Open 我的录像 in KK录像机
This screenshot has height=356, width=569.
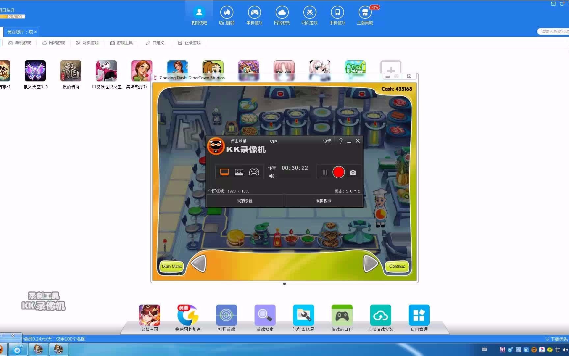coord(245,201)
